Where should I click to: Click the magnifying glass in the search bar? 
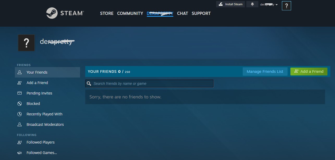click(89, 83)
